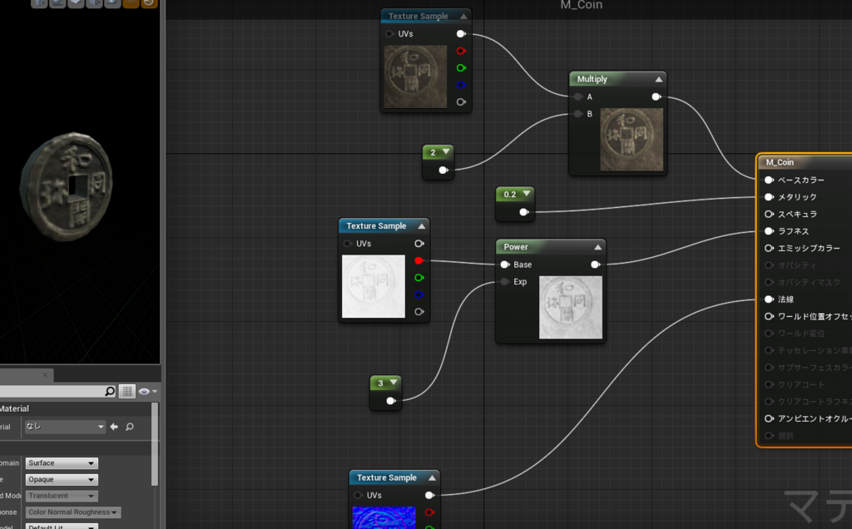
Task: Click the Multiply node output pin
Action: click(x=656, y=96)
